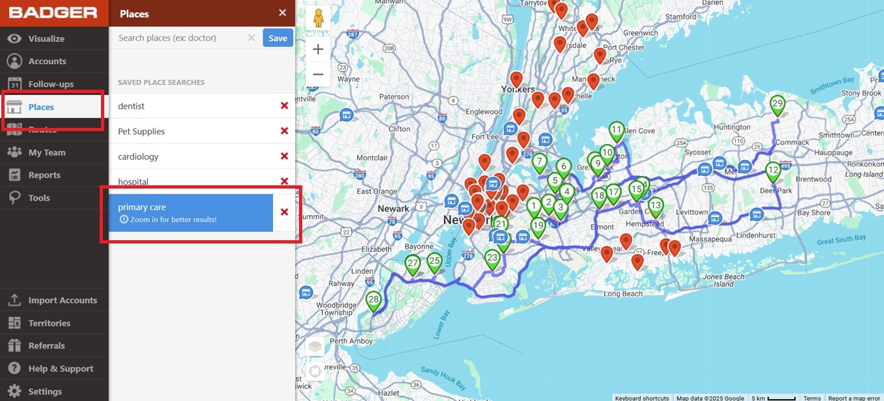Viewport: 884px width, 401px height.
Task: Click the Search places input field
Action: (x=180, y=38)
